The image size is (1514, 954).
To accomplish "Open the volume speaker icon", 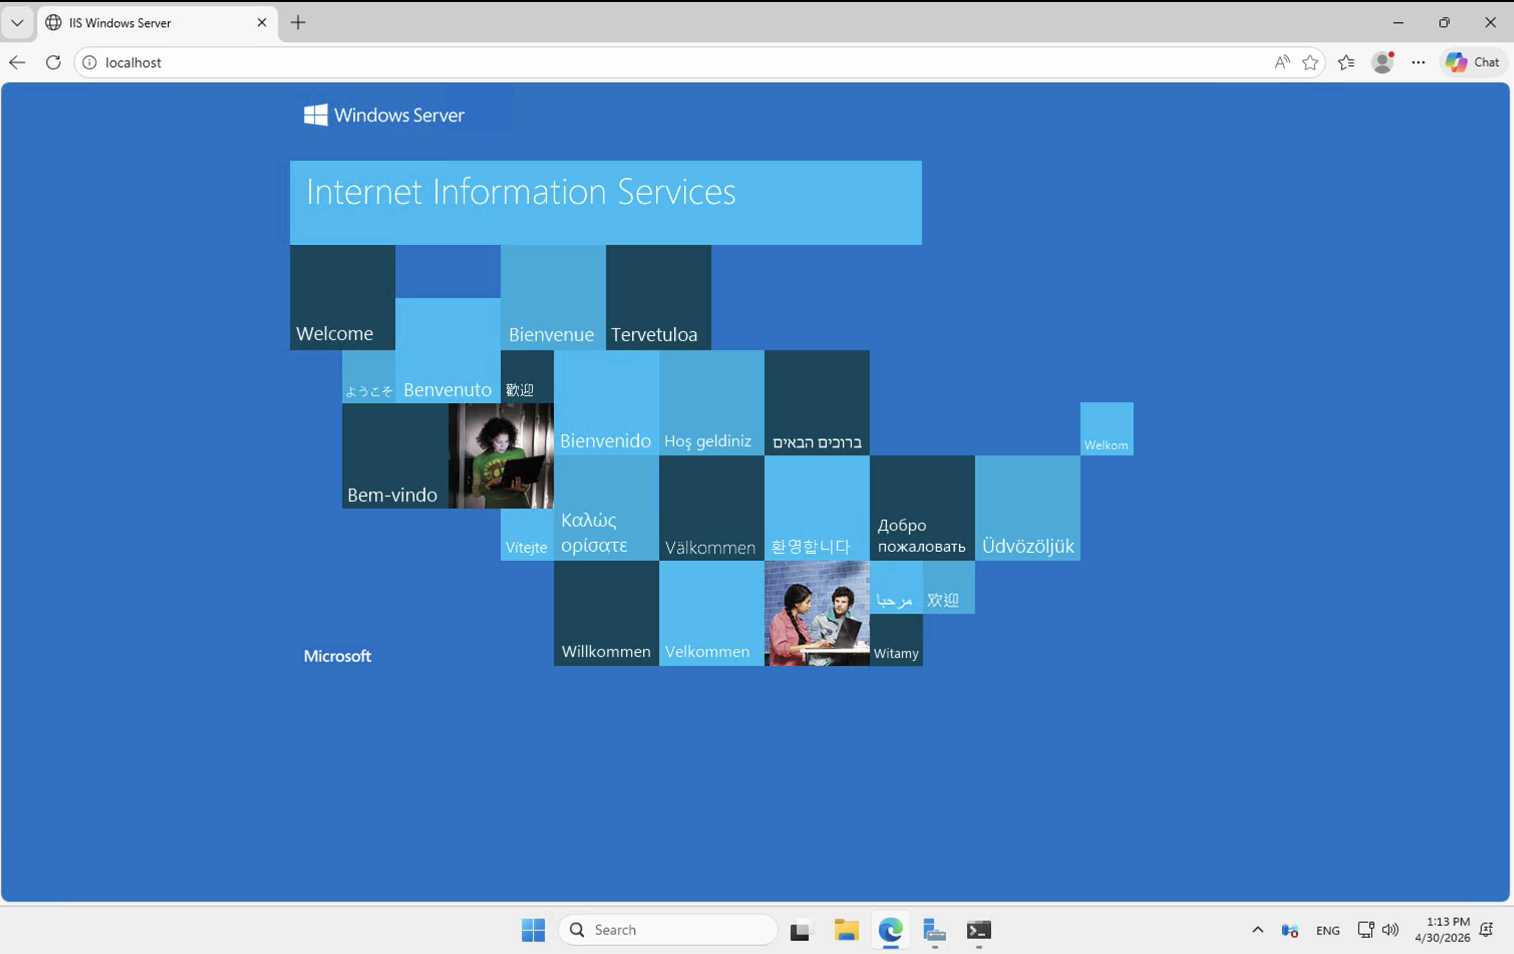I will 1390,929.
